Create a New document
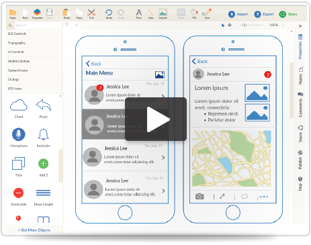This screenshot has height=245, width=311. 25,14
